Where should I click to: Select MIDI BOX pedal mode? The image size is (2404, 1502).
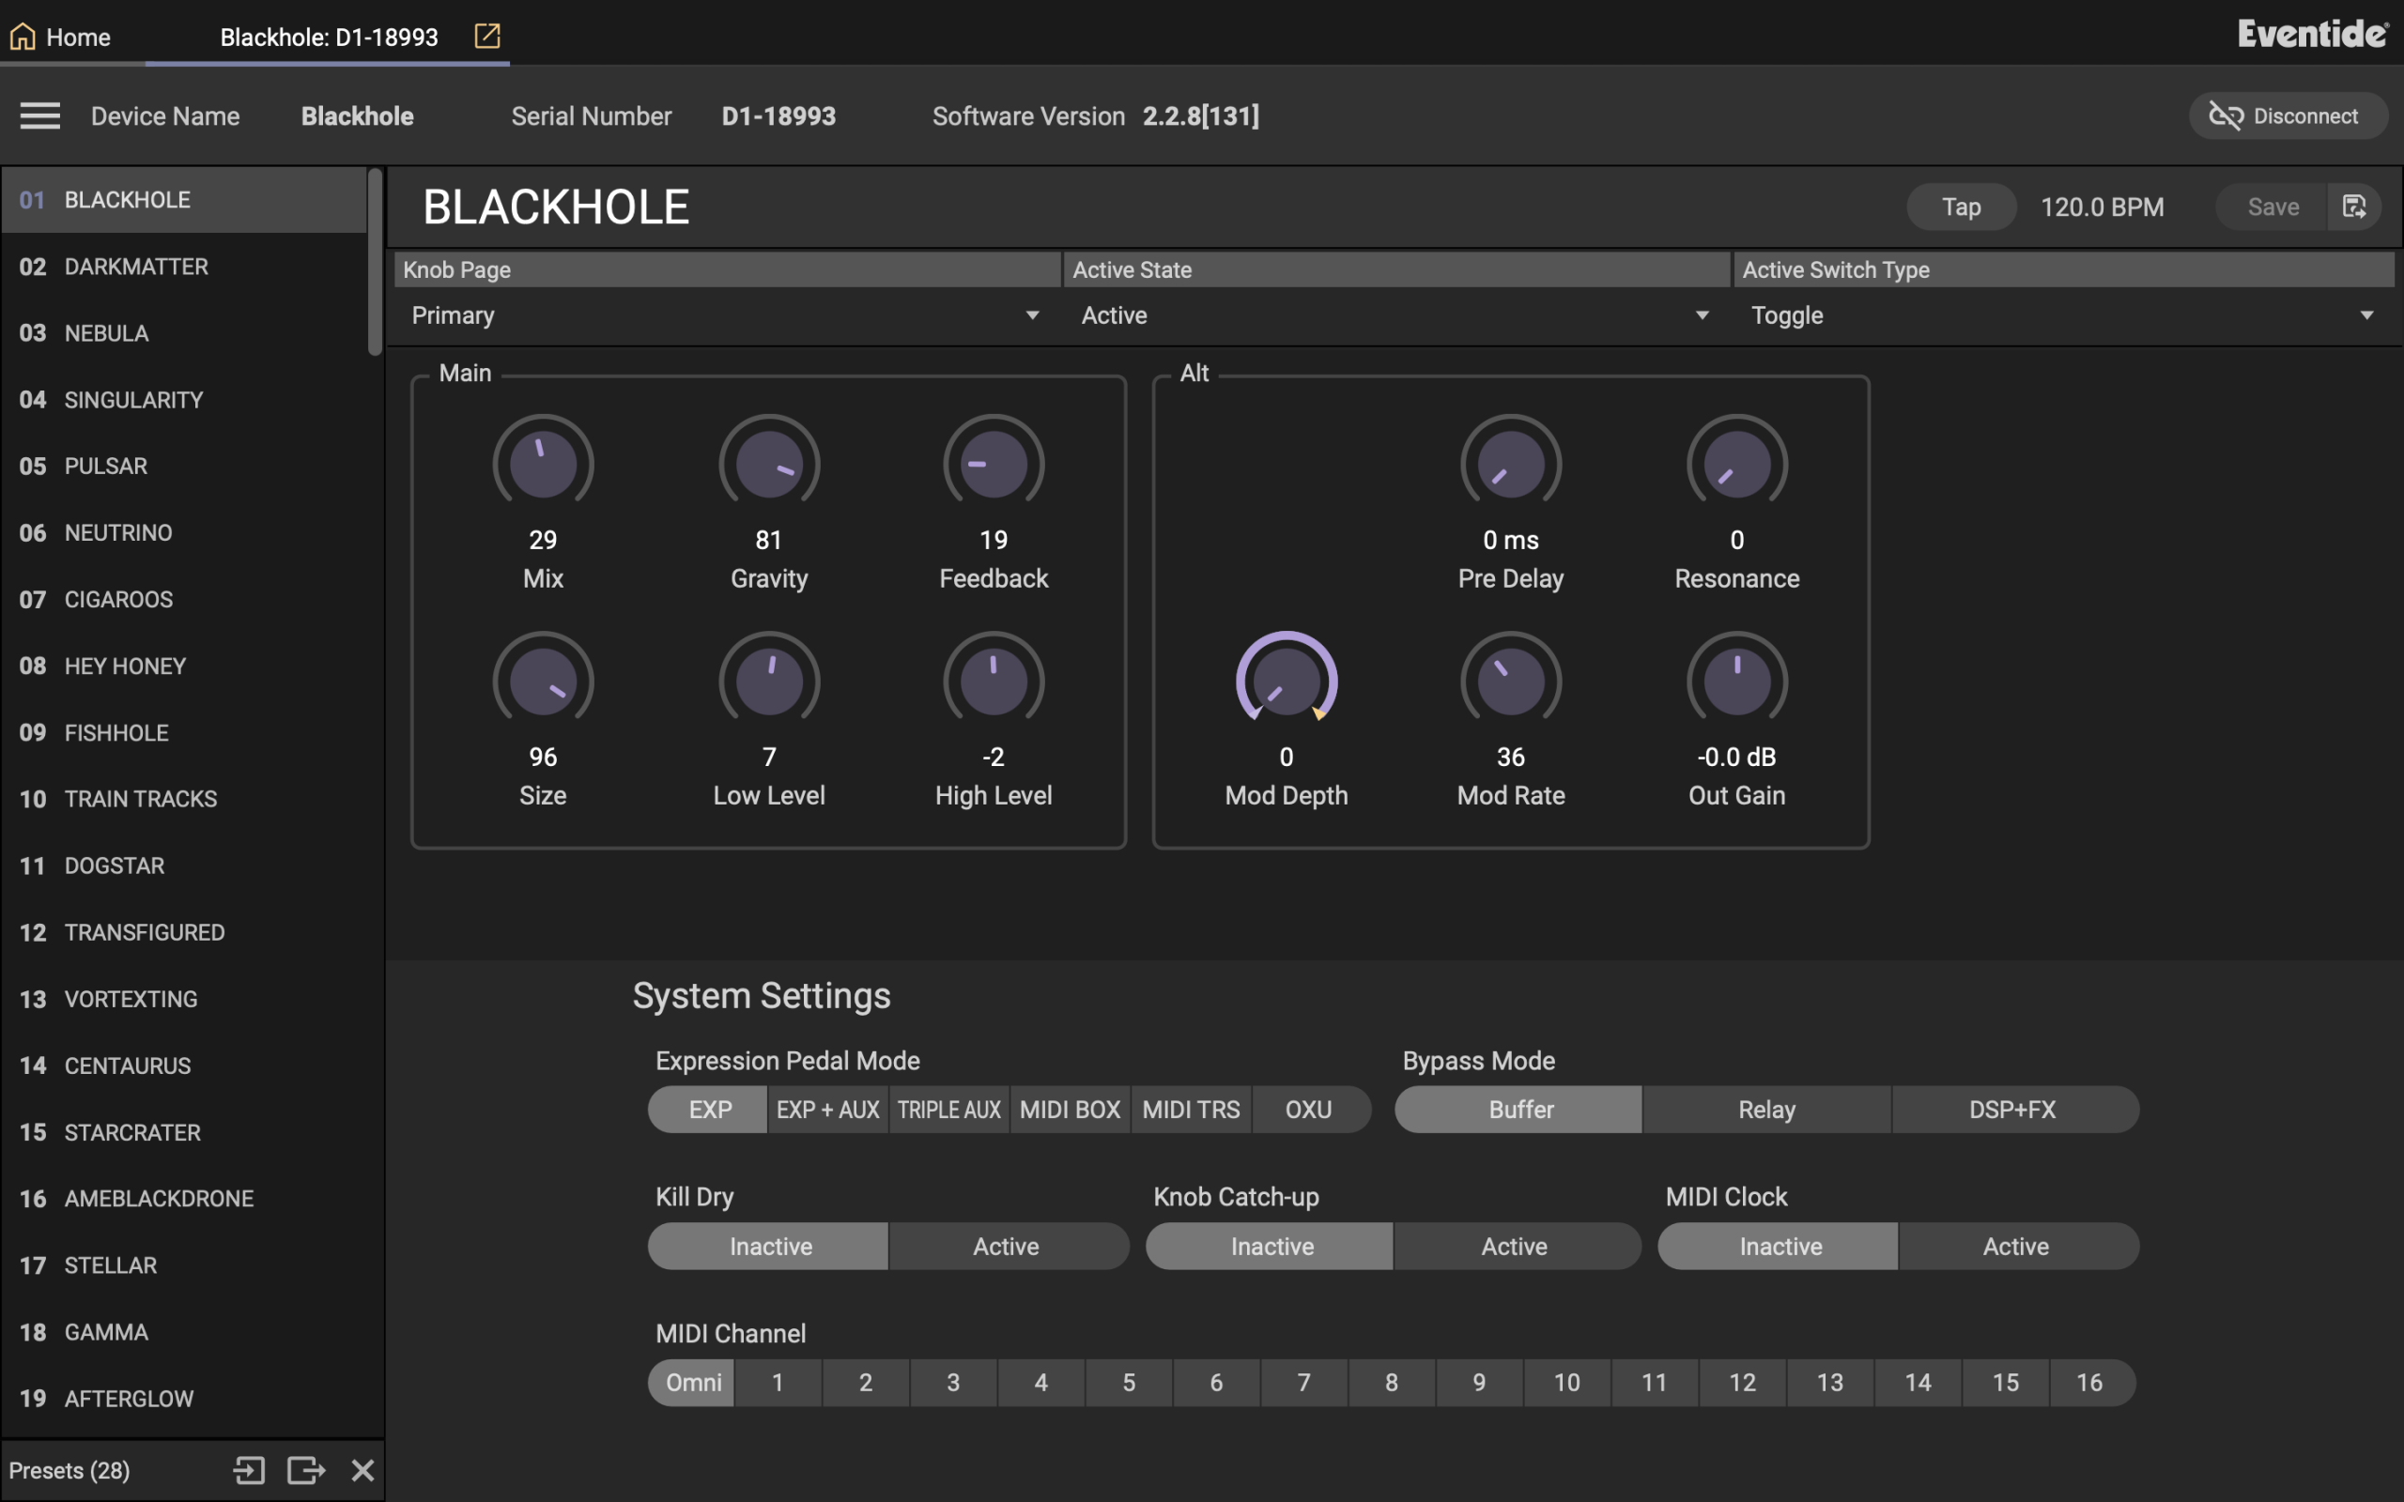(x=1070, y=1110)
